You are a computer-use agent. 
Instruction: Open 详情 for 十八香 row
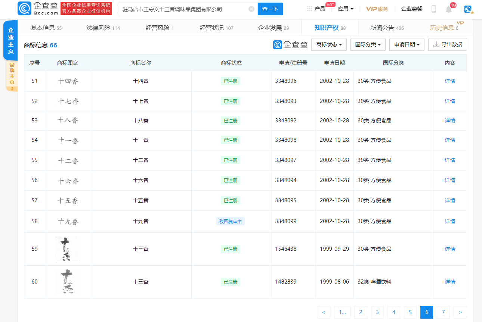pos(450,121)
